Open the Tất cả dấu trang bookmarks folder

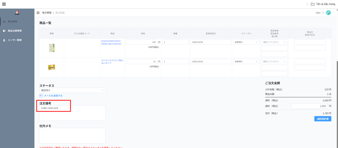pyautogui.click(x=322, y=4)
